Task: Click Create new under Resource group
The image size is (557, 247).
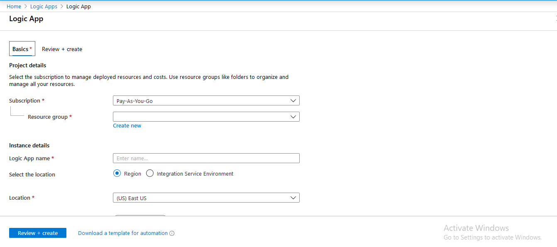Action: pyautogui.click(x=127, y=125)
